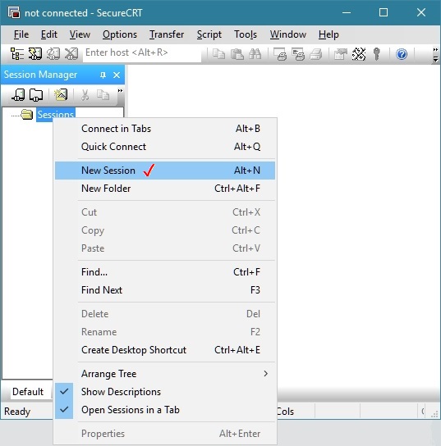Open the Session Manager toolbar icon
Viewport: 441px width, 446px height.
[17, 53]
